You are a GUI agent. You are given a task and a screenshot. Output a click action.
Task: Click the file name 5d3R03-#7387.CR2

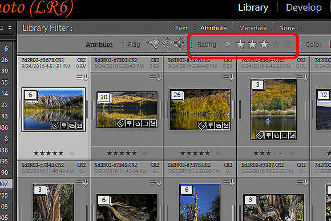pyautogui.click(x=263, y=165)
